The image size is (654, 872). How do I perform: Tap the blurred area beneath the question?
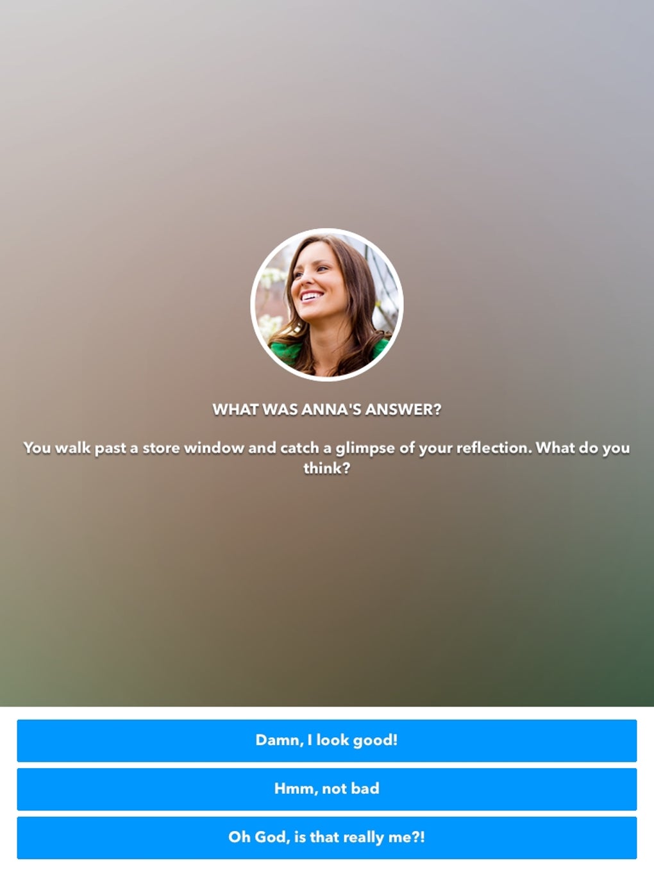click(x=326, y=590)
